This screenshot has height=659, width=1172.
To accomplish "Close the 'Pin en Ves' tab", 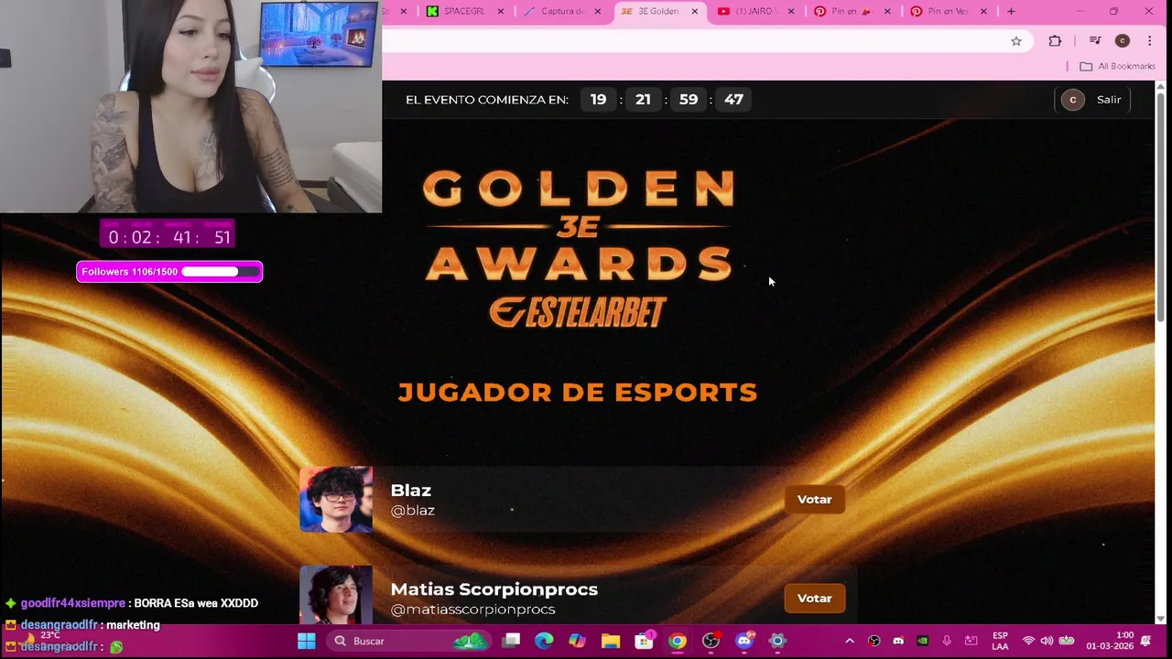I will coord(983,11).
